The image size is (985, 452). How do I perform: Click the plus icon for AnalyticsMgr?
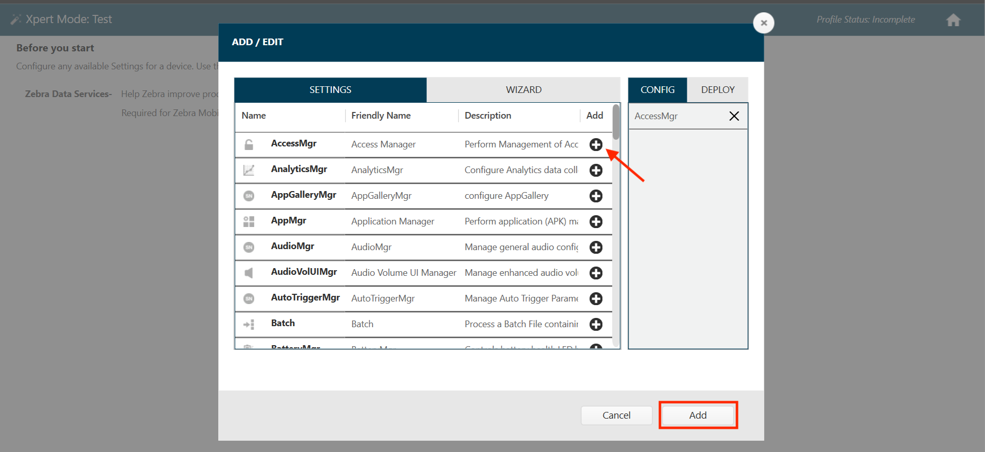point(596,171)
